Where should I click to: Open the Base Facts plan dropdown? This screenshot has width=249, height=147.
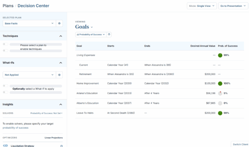tap(29, 23)
